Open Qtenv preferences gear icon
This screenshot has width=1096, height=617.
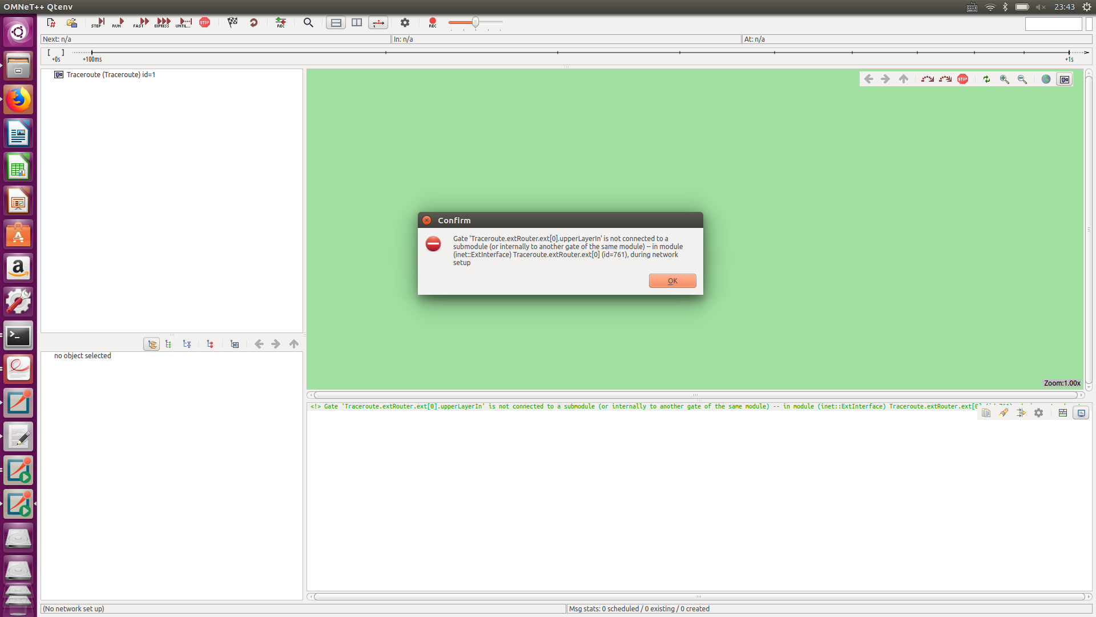coord(404,23)
